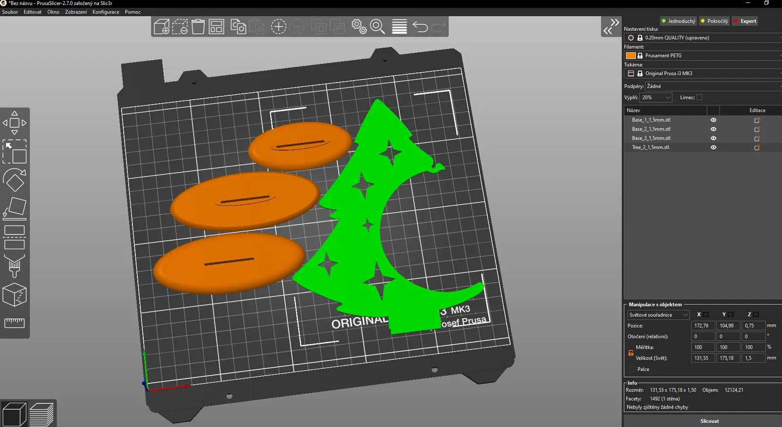Open the Editovat menu
Screen dimensions: 782x427
[32, 12]
